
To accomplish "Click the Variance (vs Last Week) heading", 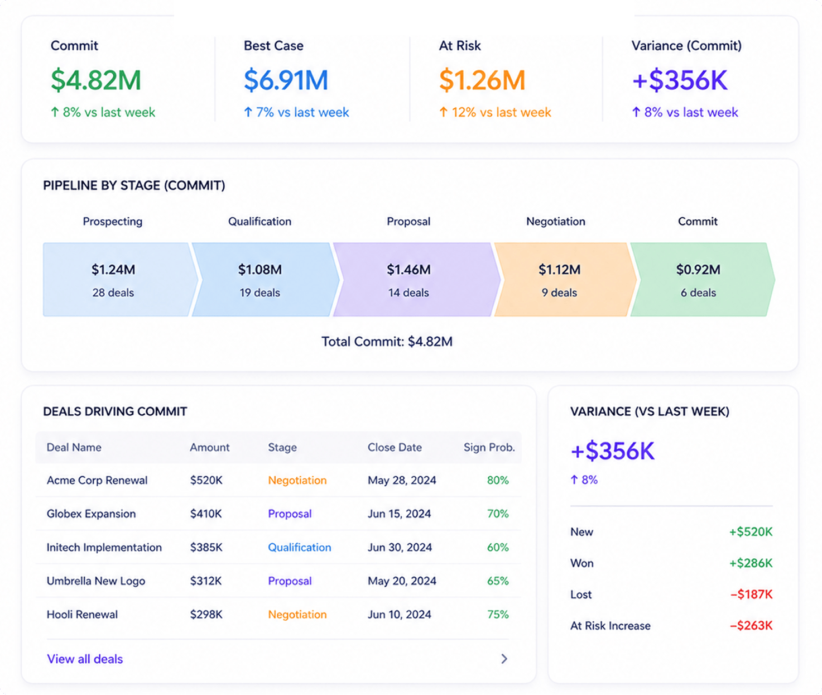I will (650, 411).
